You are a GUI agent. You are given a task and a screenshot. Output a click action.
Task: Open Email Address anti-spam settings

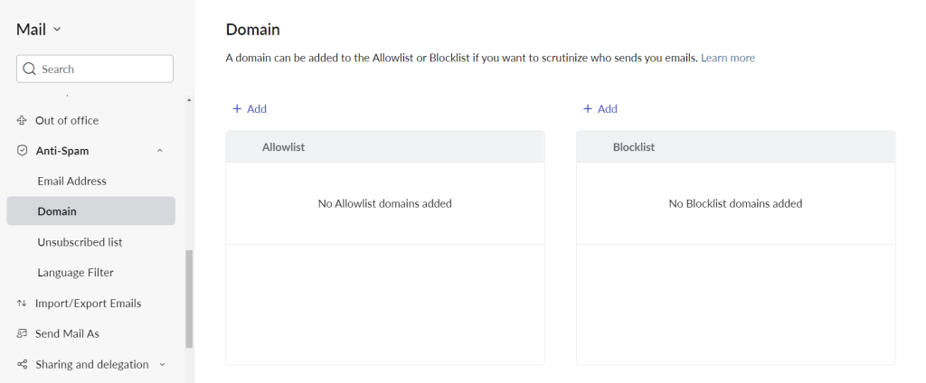(71, 181)
